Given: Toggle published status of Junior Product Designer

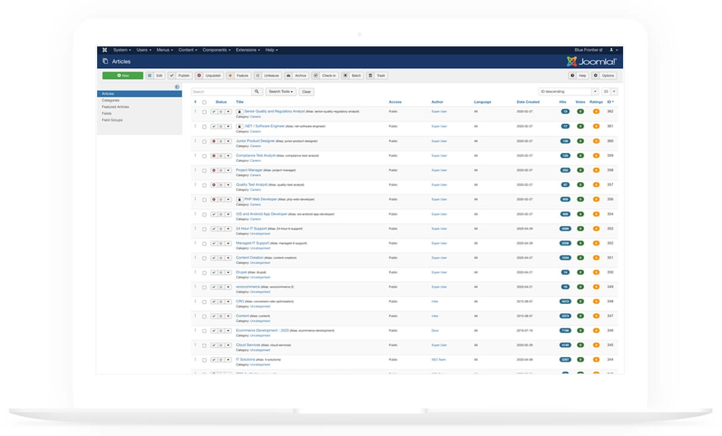Looking at the screenshot, I should [214, 141].
